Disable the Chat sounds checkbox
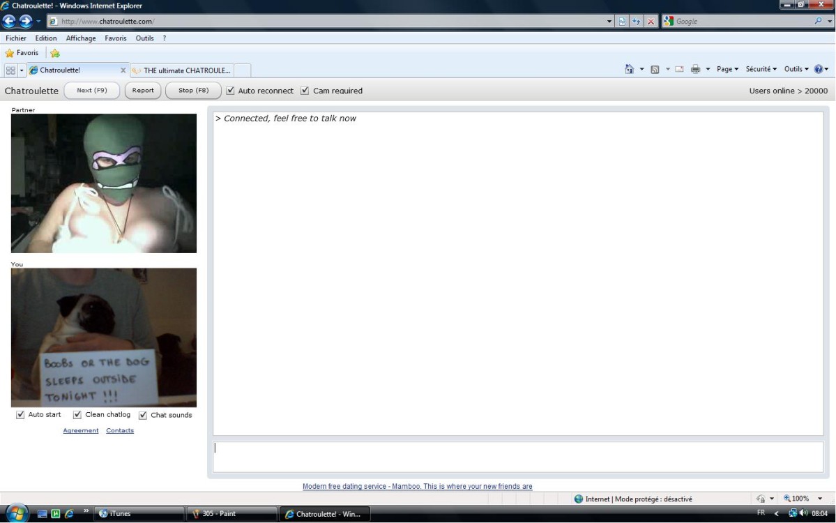 click(x=143, y=415)
